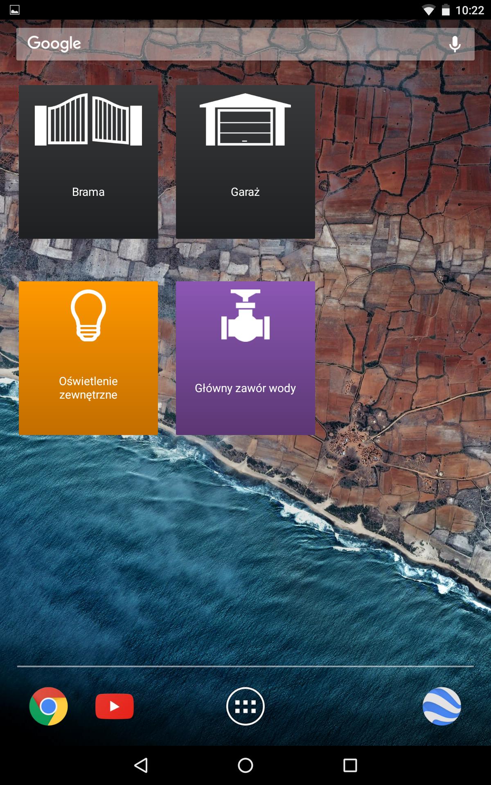Screen dimensions: 491x785
Task: Tap the light bulb icon
Action: click(x=88, y=315)
